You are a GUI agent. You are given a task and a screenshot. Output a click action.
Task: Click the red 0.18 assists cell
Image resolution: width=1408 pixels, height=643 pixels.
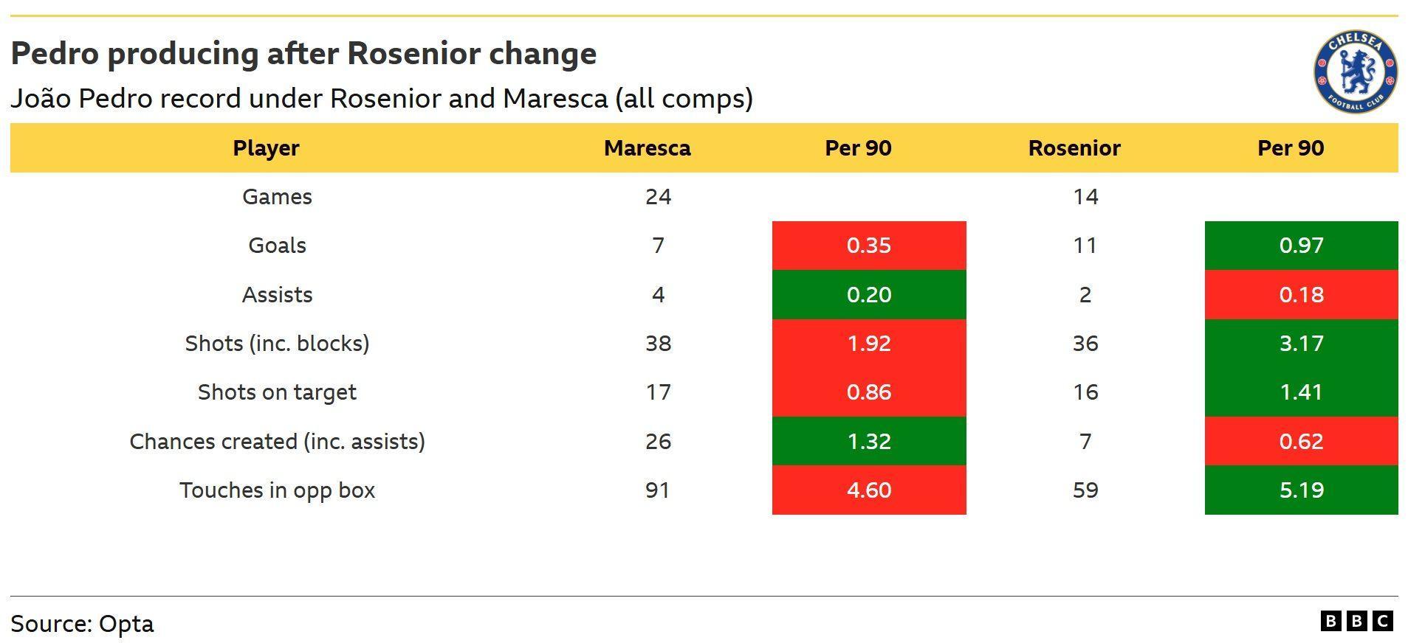tap(1301, 294)
